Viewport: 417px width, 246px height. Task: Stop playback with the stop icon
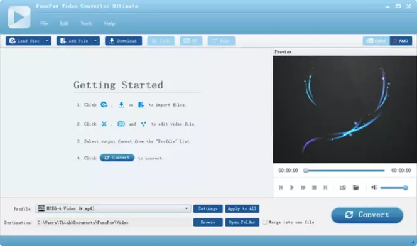(314, 188)
